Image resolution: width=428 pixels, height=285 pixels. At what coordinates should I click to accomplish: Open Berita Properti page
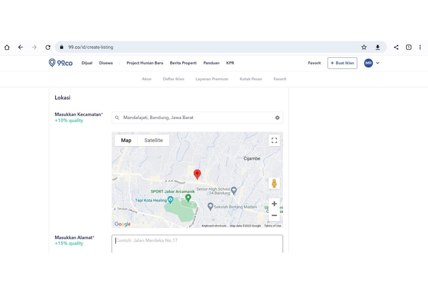[183, 63]
